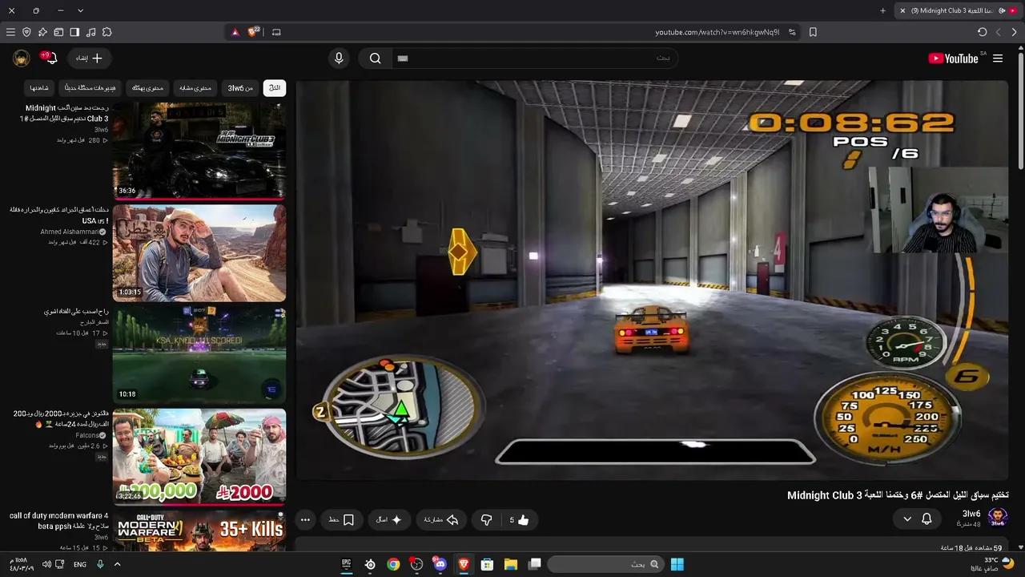This screenshot has width=1025, height=577.
Task: Open the Brave Wallet icon
Action: point(58,32)
